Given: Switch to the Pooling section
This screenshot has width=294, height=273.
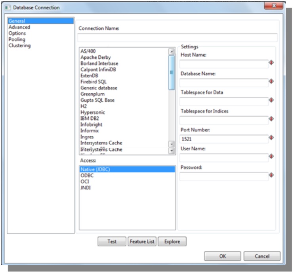Looking at the screenshot, I should (17, 39).
